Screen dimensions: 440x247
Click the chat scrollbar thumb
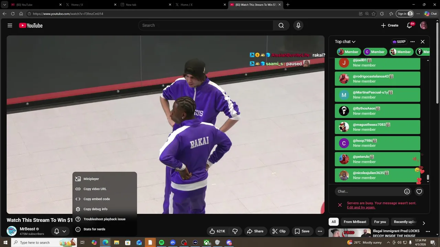[x=428, y=177]
